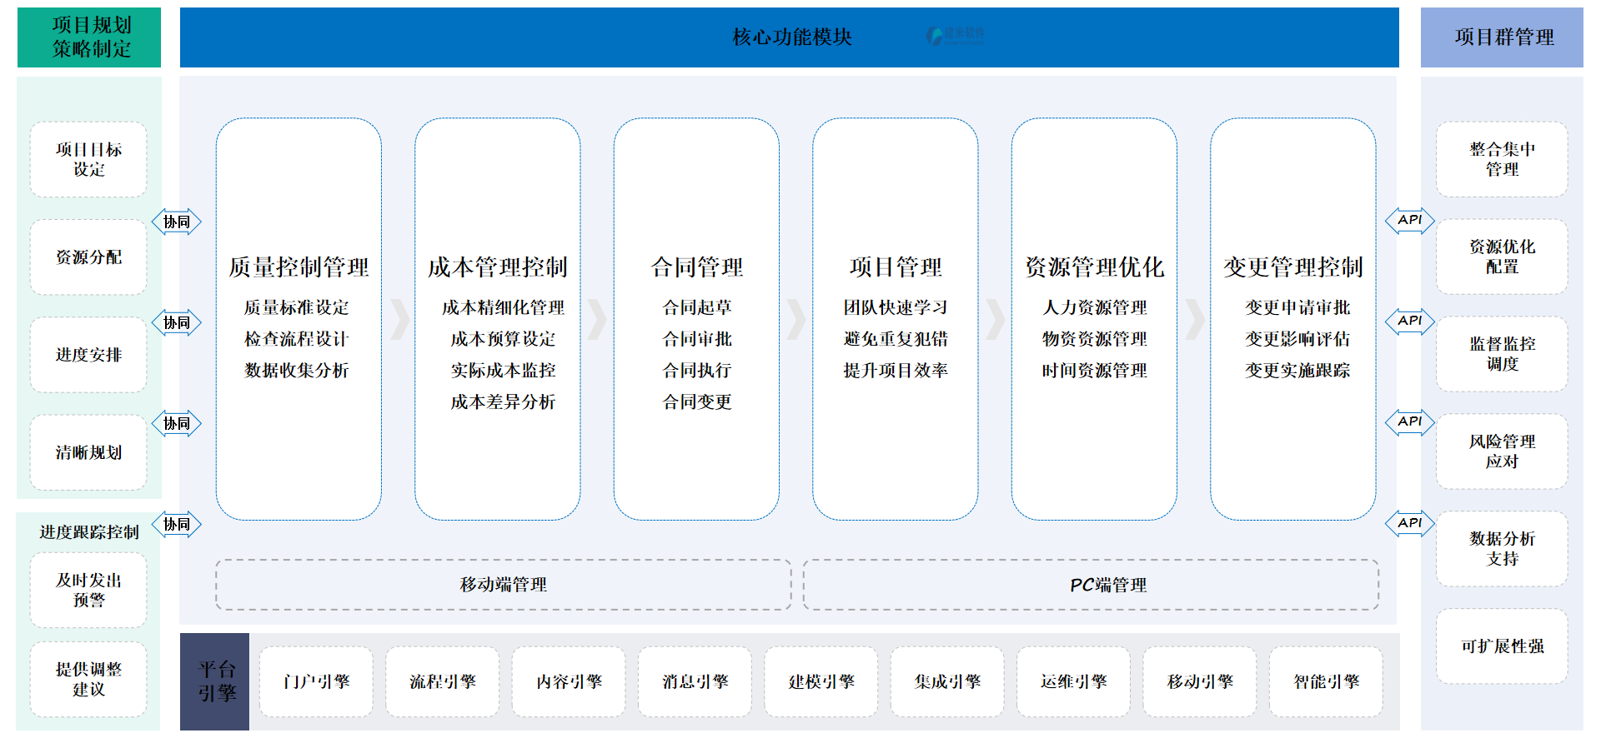
Task: Click 检查流程设计 item
Action: click(x=297, y=339)
